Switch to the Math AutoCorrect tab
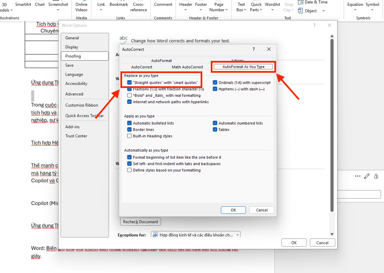This screenshot has height=273, width=384. tap(187, 67)
